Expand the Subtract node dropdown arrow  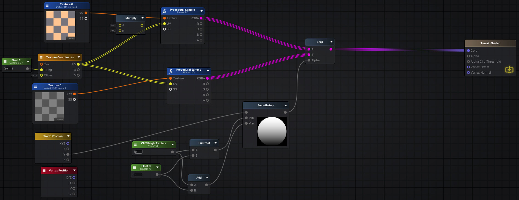click(216, 143)
